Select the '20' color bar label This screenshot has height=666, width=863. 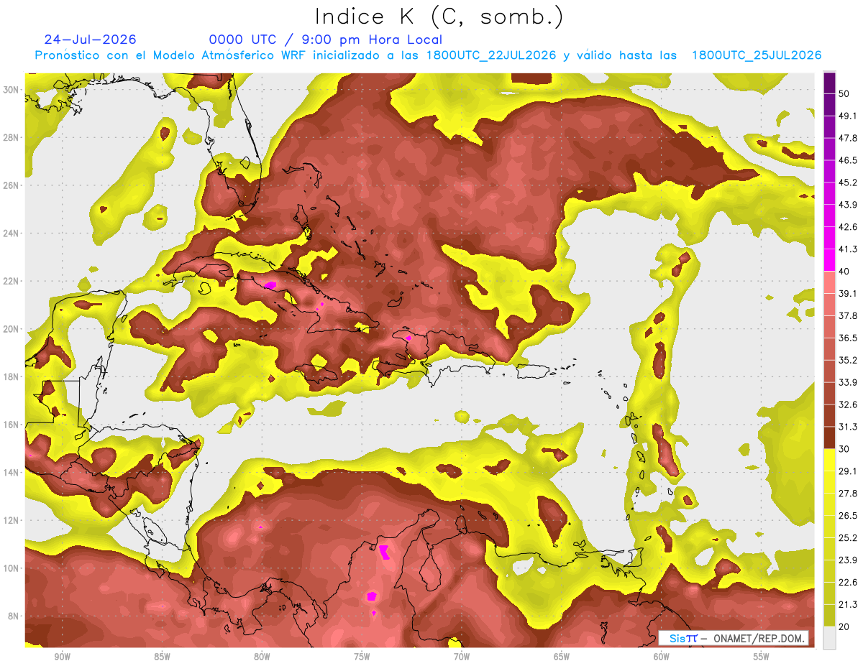click(844, 627)
